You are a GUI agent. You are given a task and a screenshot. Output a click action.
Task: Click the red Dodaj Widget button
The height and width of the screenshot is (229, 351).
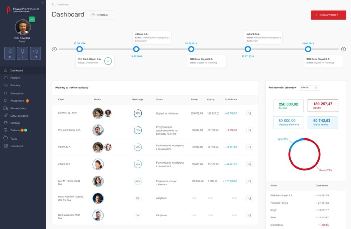(328, 15)
